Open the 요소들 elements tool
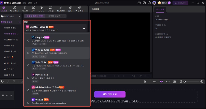 (x=51, y=9)
